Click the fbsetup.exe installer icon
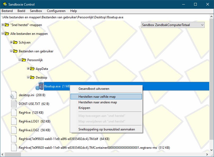This screenshot has width=214, height=157. (x=40, y=86)
